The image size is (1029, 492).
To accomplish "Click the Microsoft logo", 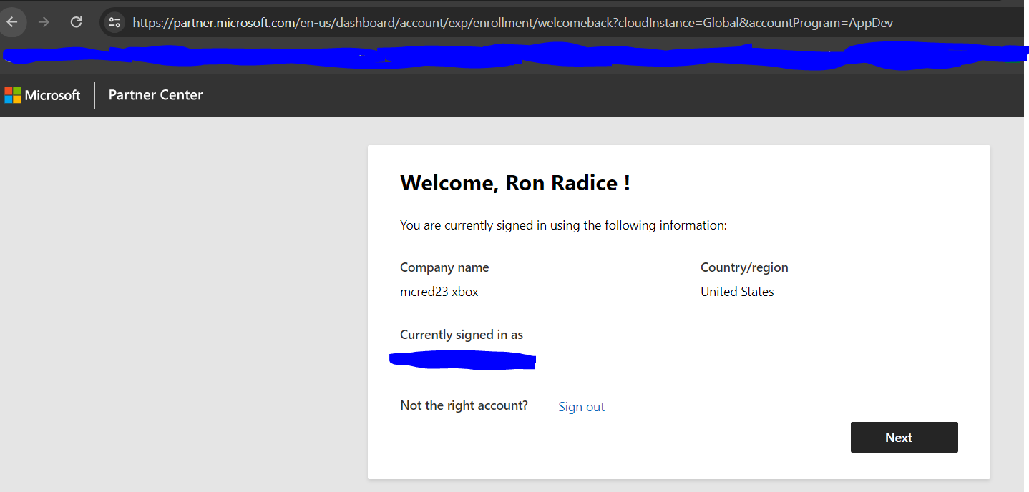I will coord(42,95).
